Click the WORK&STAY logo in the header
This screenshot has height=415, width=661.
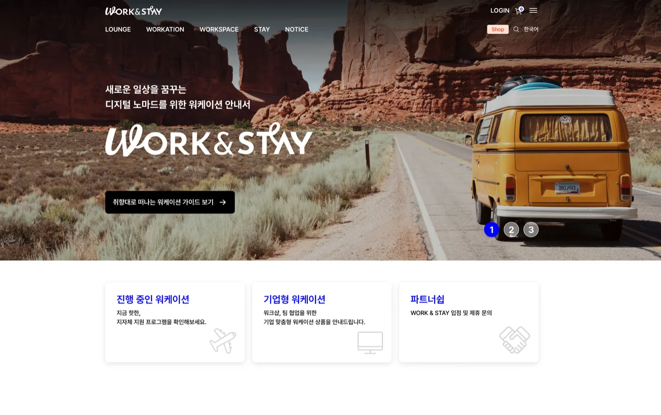(134, 11)
